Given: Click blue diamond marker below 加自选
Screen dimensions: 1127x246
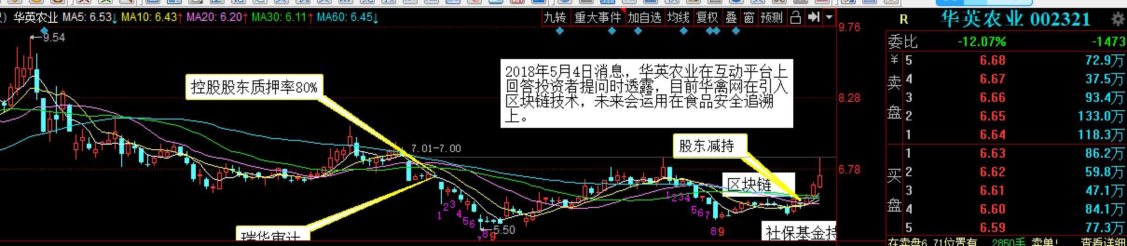Looking at the screenshot, I should (638, 31).
